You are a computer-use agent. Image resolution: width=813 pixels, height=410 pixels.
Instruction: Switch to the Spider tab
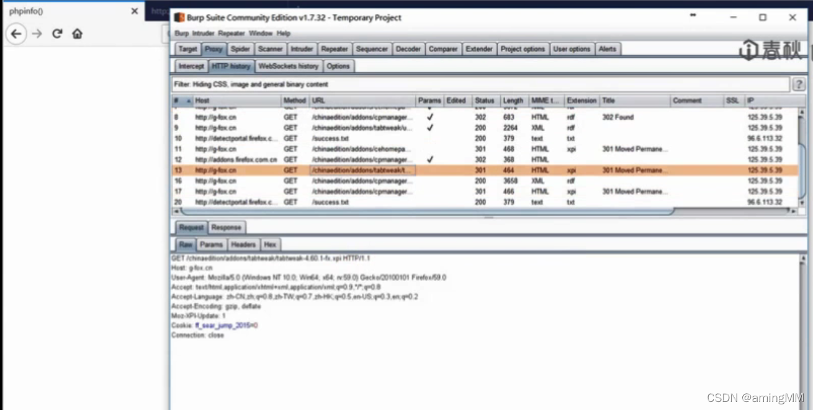point(240,49)
